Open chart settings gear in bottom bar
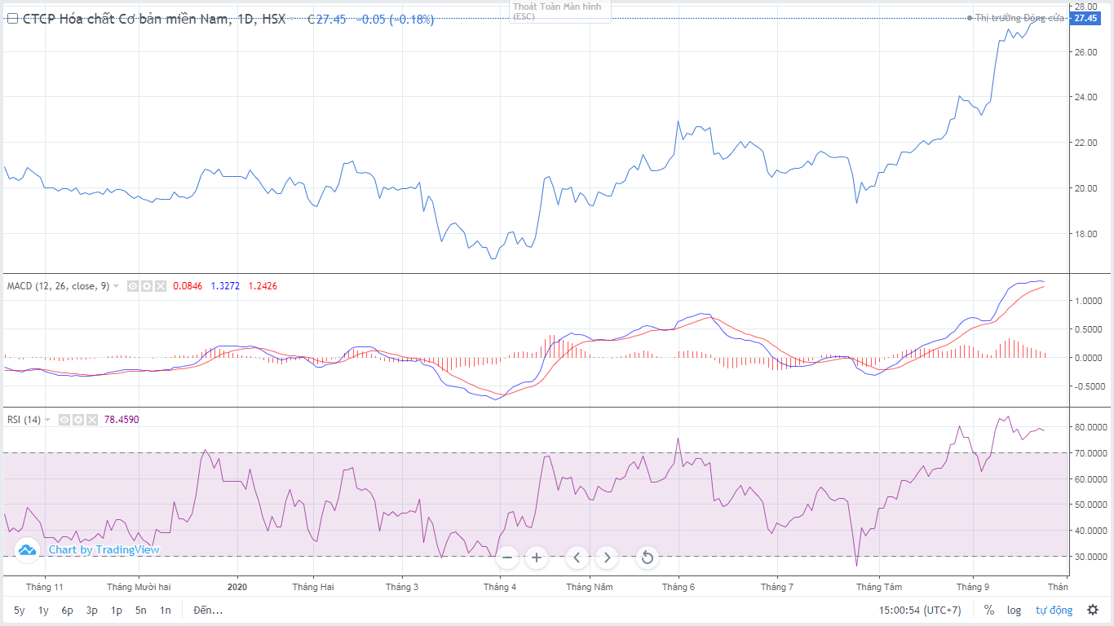The height and width of the screenshot is (626, 1114). point(1092,610)
